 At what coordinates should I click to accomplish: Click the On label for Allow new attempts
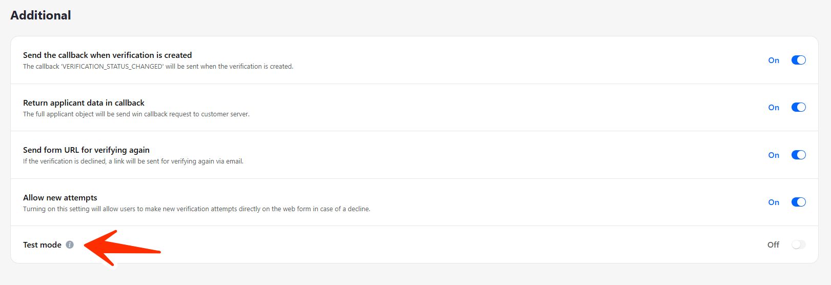click(774, 202)
